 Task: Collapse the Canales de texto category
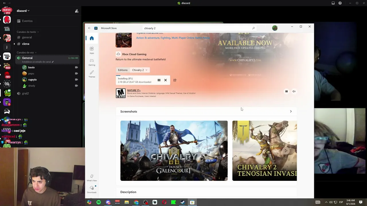(x=28, y=32)
